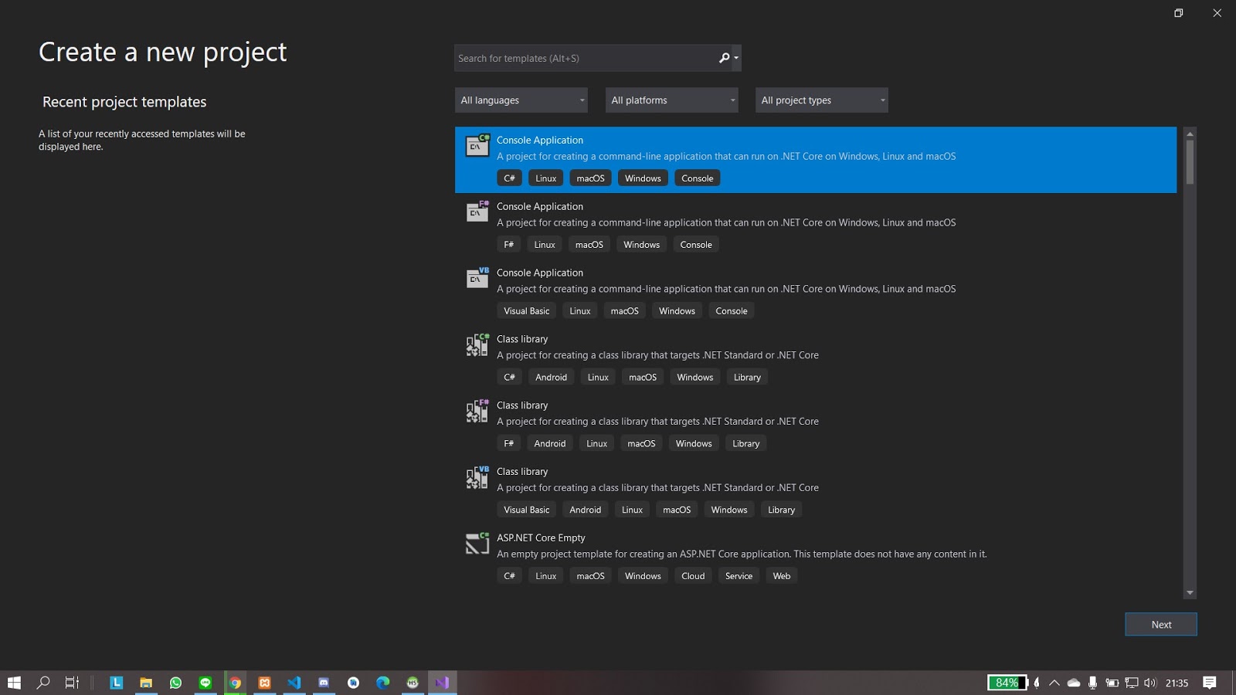Click the Search for templates field
Viewport: 1236px width, 695px height.
tap(587, 58)
